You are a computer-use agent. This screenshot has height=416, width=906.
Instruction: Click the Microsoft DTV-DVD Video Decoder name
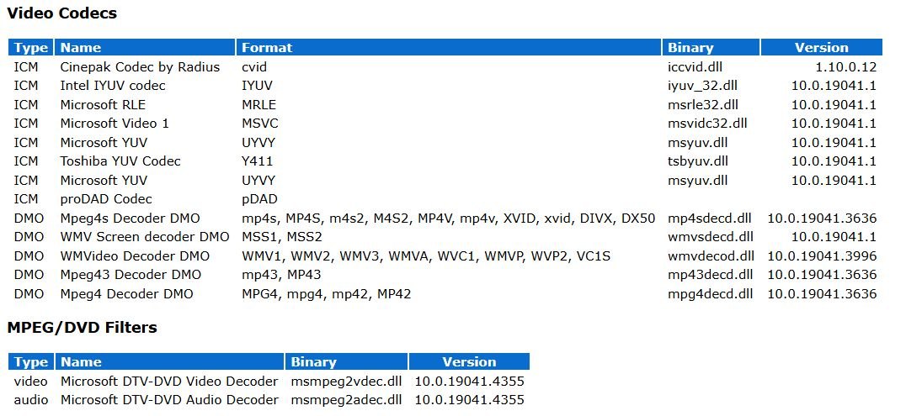point(169,382)
